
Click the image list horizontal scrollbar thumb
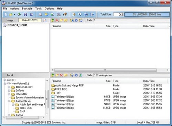105,70
